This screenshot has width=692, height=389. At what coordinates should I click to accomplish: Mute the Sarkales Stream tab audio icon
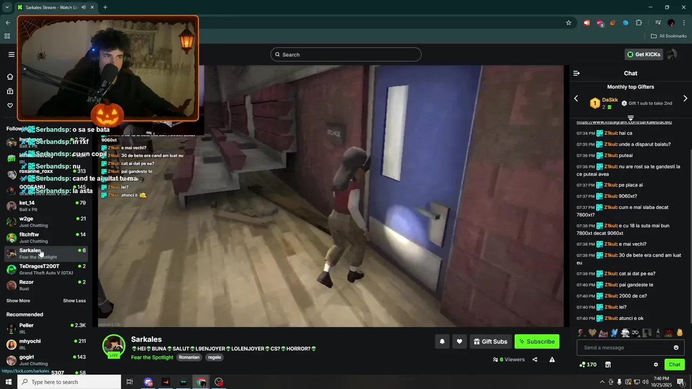(83, 8)
